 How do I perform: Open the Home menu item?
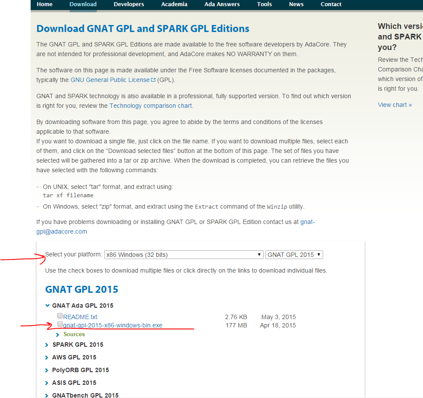pyautogui.click(x=45, y=4)
